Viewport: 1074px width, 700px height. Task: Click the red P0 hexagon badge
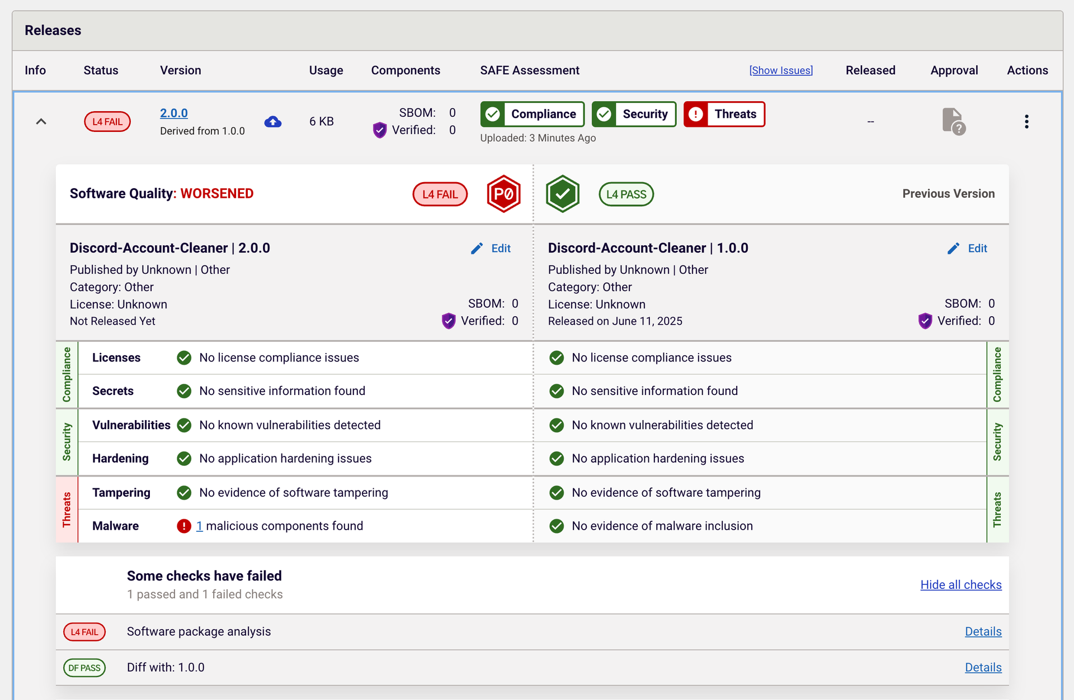point(503,194)
